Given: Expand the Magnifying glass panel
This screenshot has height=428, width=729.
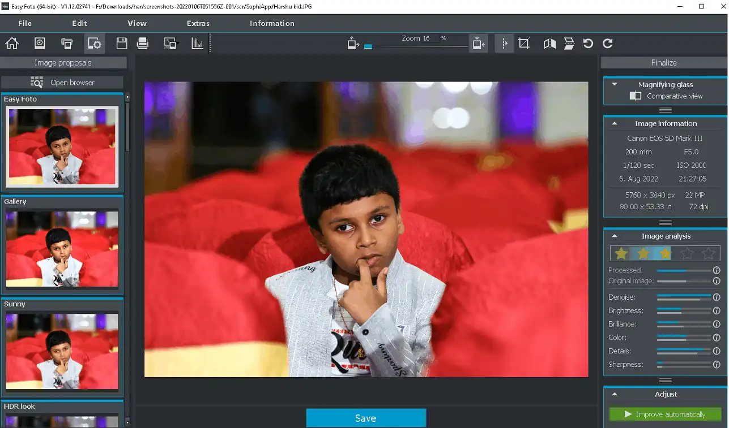Looking at the screenshot, I should (615, 84).
